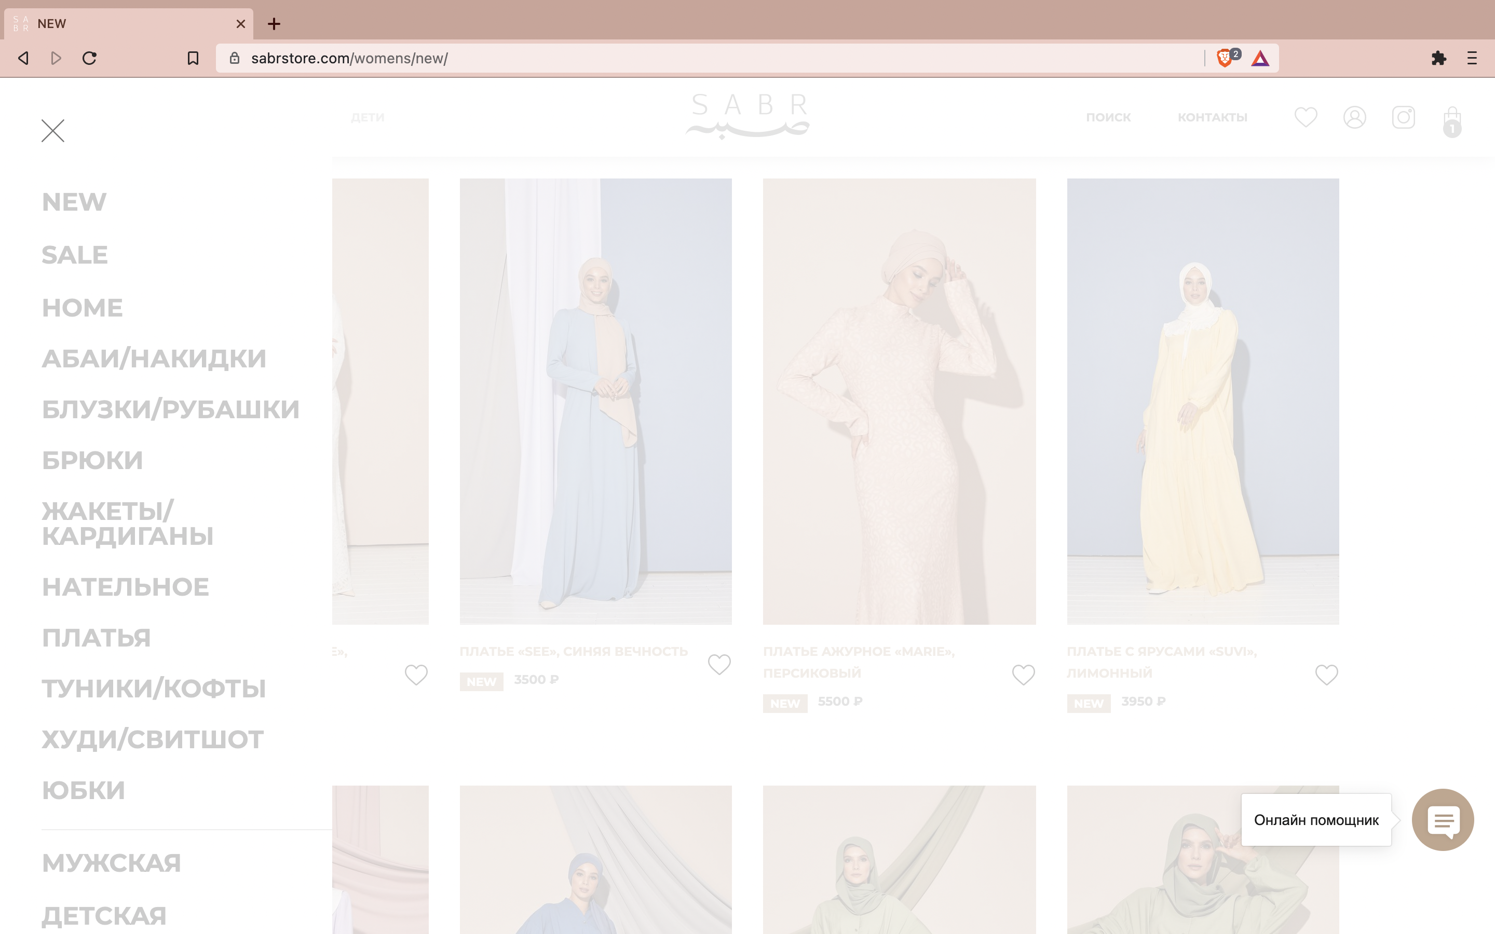Image resolution: width=1495 pixels, height=934 pixels.
Task: Open the user account profile icon
Action: tap(1354, 117)
